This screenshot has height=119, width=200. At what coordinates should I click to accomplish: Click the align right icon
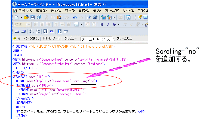tap(48, 24)
